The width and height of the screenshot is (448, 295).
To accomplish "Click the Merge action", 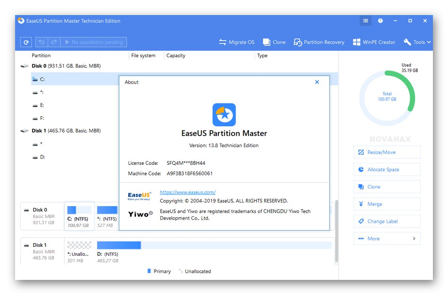I will tap(387, 204).
